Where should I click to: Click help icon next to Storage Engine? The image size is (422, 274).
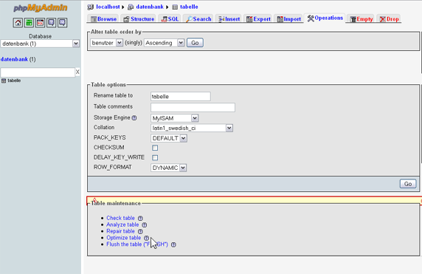click(x=134, y=117)
